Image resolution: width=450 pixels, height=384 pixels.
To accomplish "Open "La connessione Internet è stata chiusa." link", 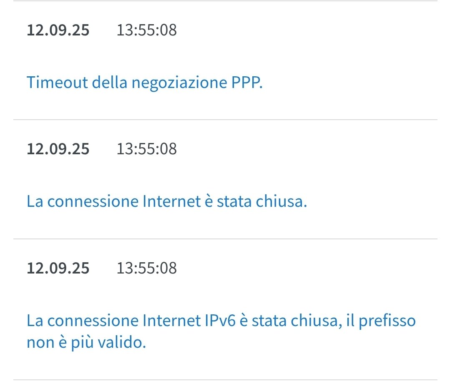I will click(167, 201).
